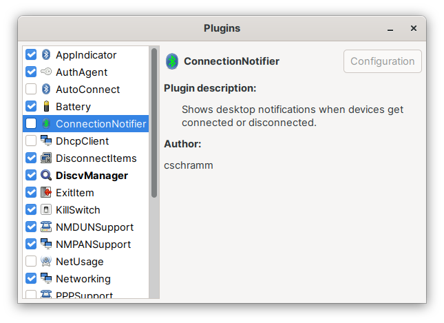This screenshot has height=323, width=444.
Task: Enable the AutoConnect plugin checkbox
Action: coord(31,89)
